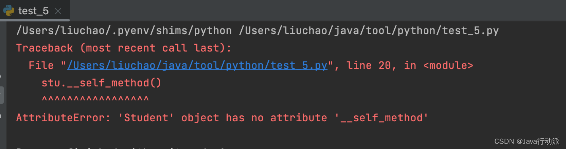Screen dimensions: 566x149
Task: Click the Python icon on the test_5 tab
Action: pyautogui.click(x=8, y=10)
